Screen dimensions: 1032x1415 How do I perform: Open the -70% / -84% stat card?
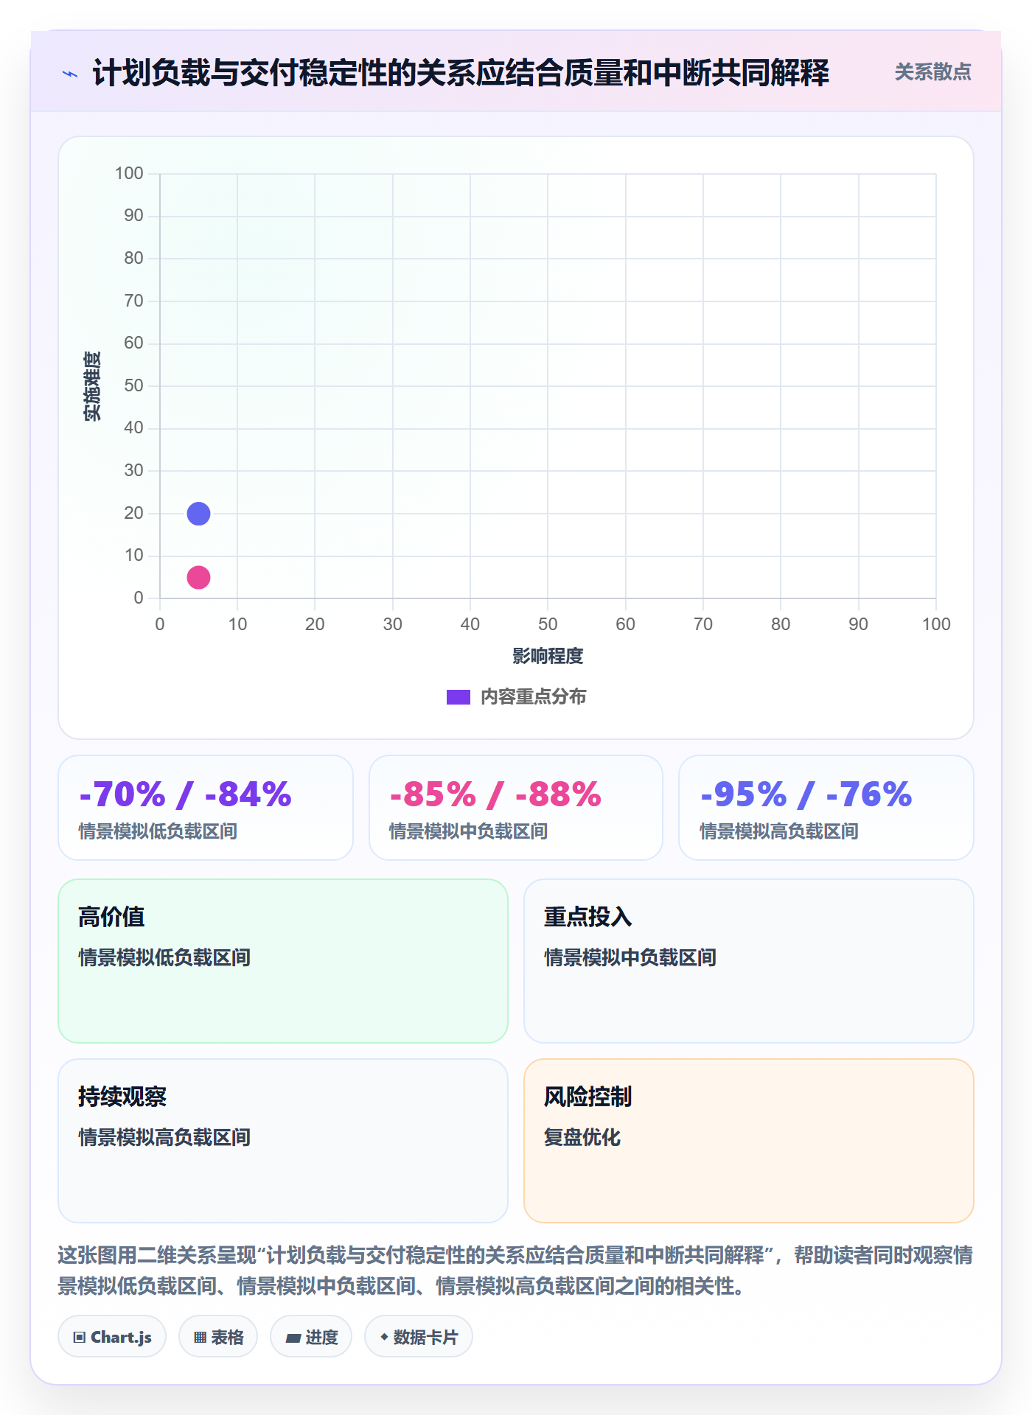(206, 808)
